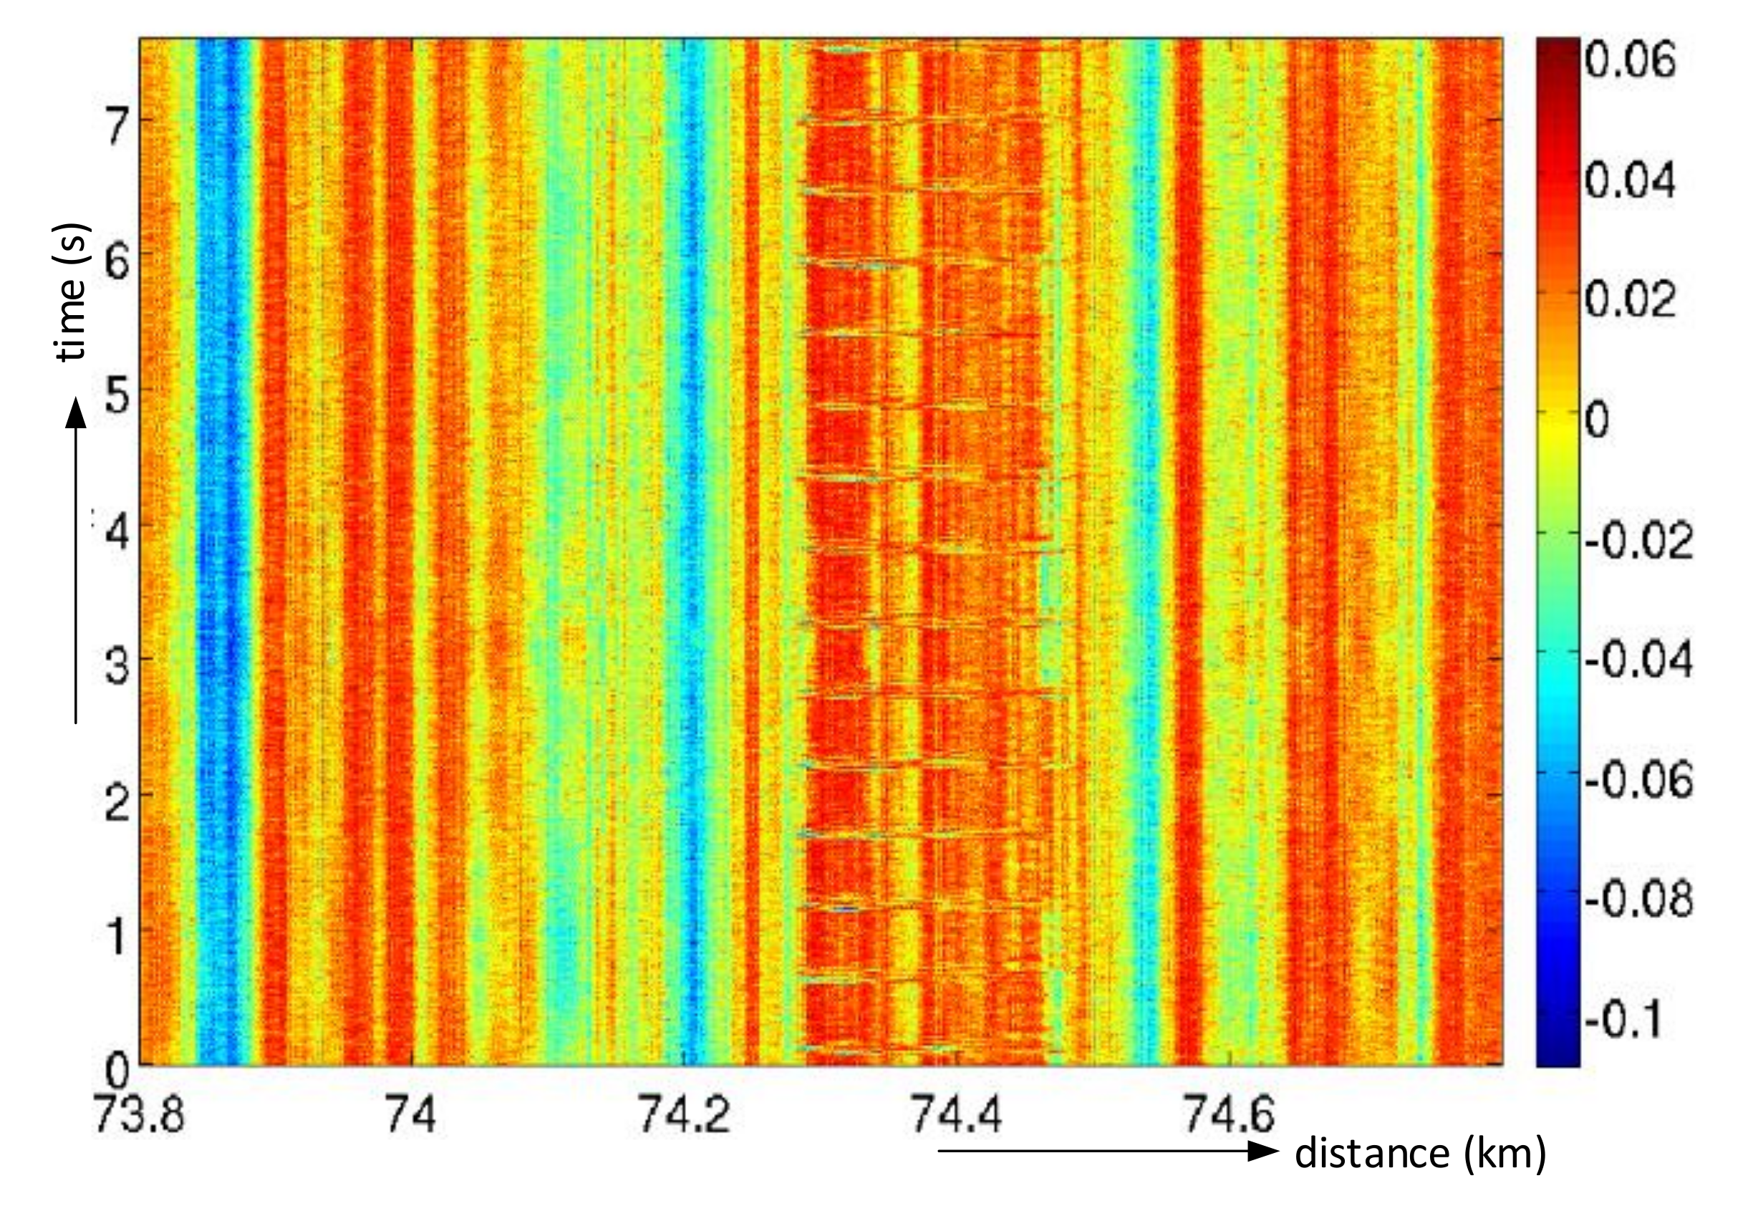Click the 74.2 x-axis tick label
Screen dimensions: 1753x1216
pyautogui.click(x=683, y=1114)
